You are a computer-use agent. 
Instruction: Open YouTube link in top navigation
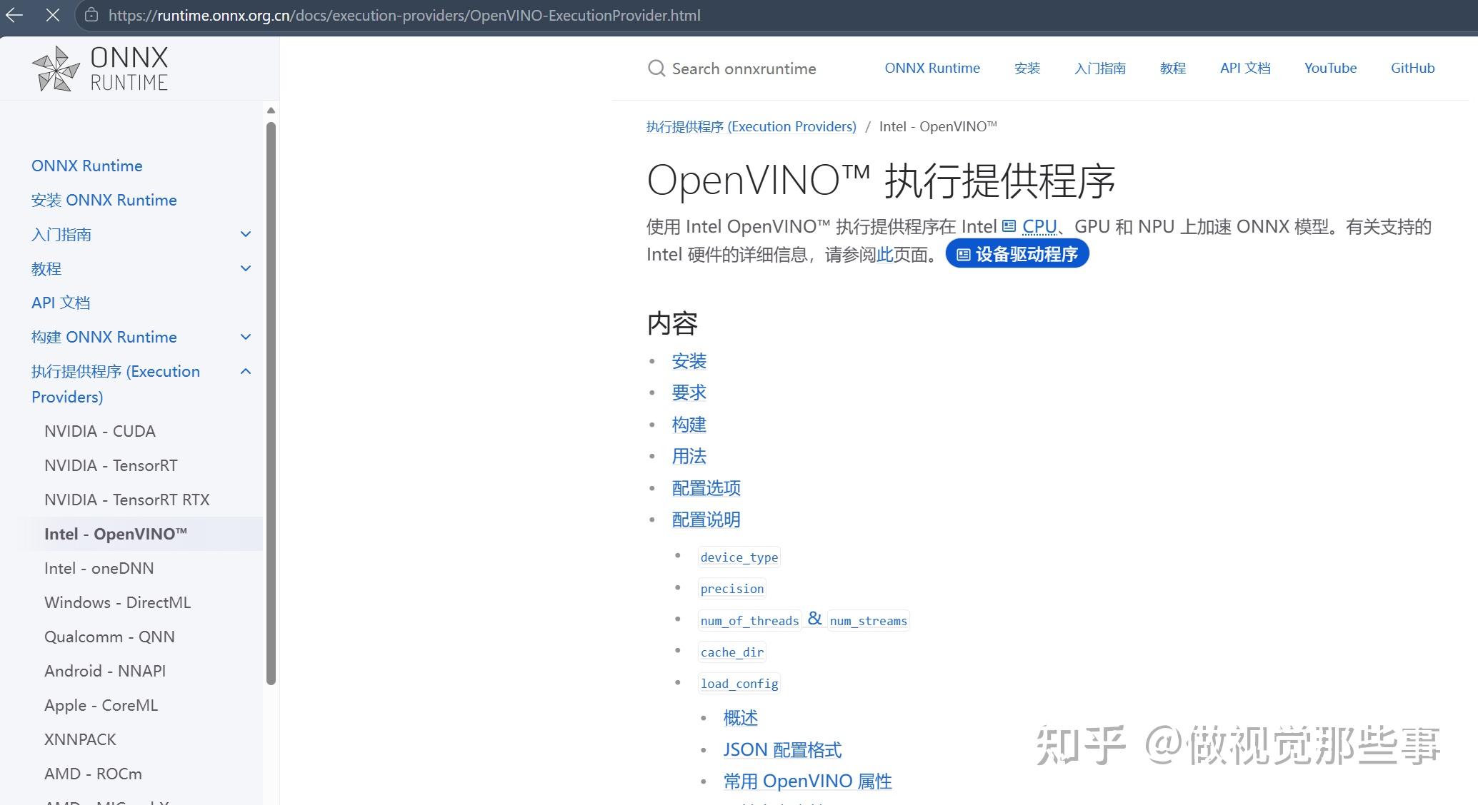1330,68
